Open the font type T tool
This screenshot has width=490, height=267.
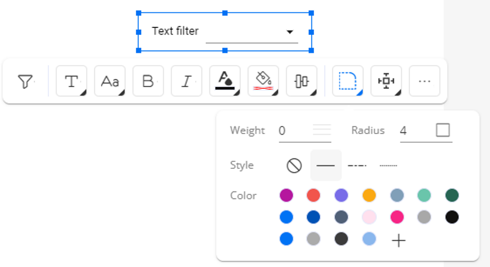[71, 81]
